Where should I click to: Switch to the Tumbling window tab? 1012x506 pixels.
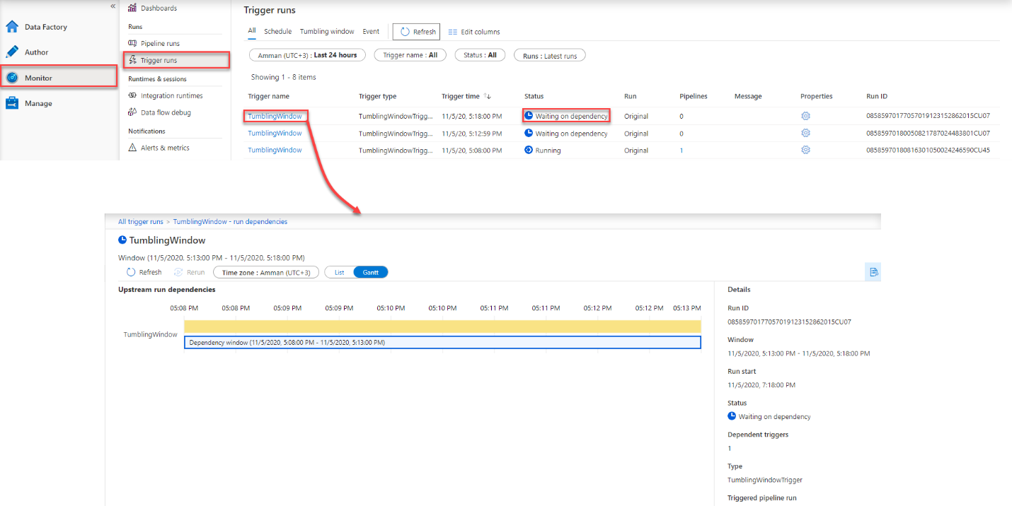point(327,32)
